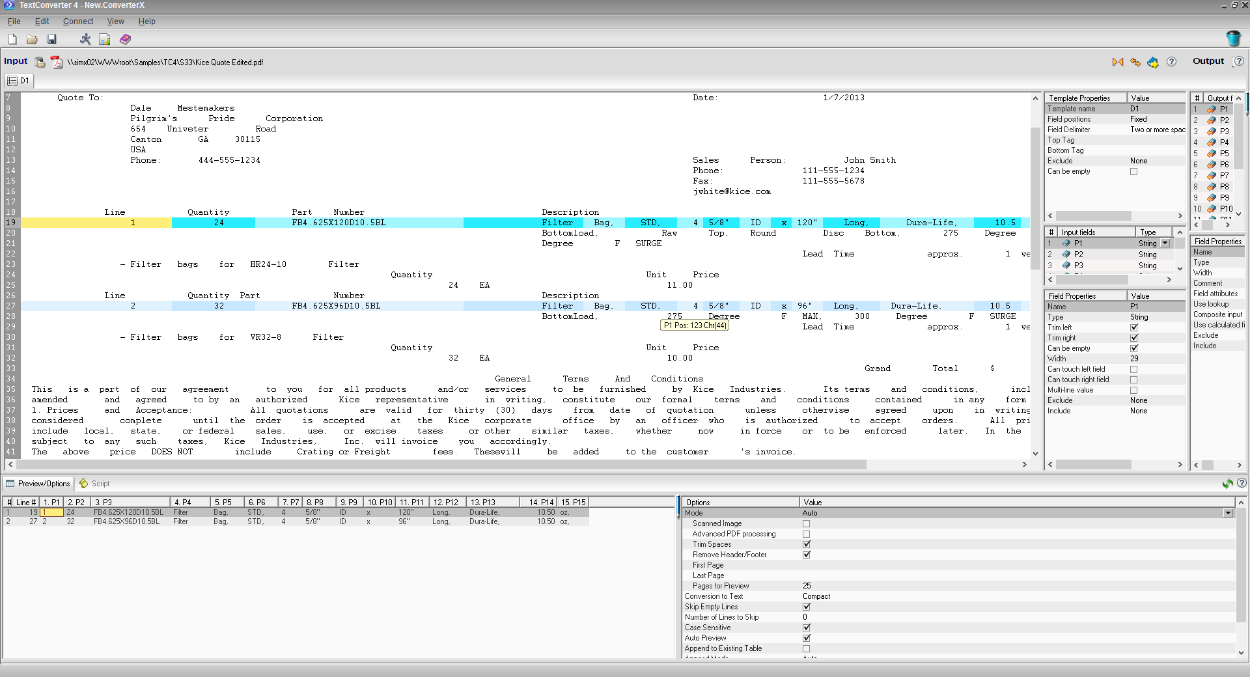
Task: Enable Multi-line value checkbox
Action: coord(1133,390)
